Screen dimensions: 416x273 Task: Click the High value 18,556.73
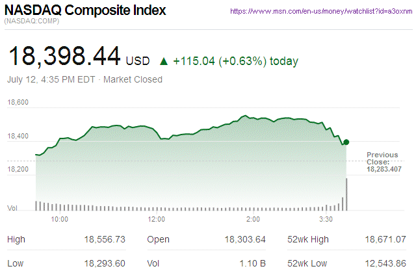(x=106, y=240)
